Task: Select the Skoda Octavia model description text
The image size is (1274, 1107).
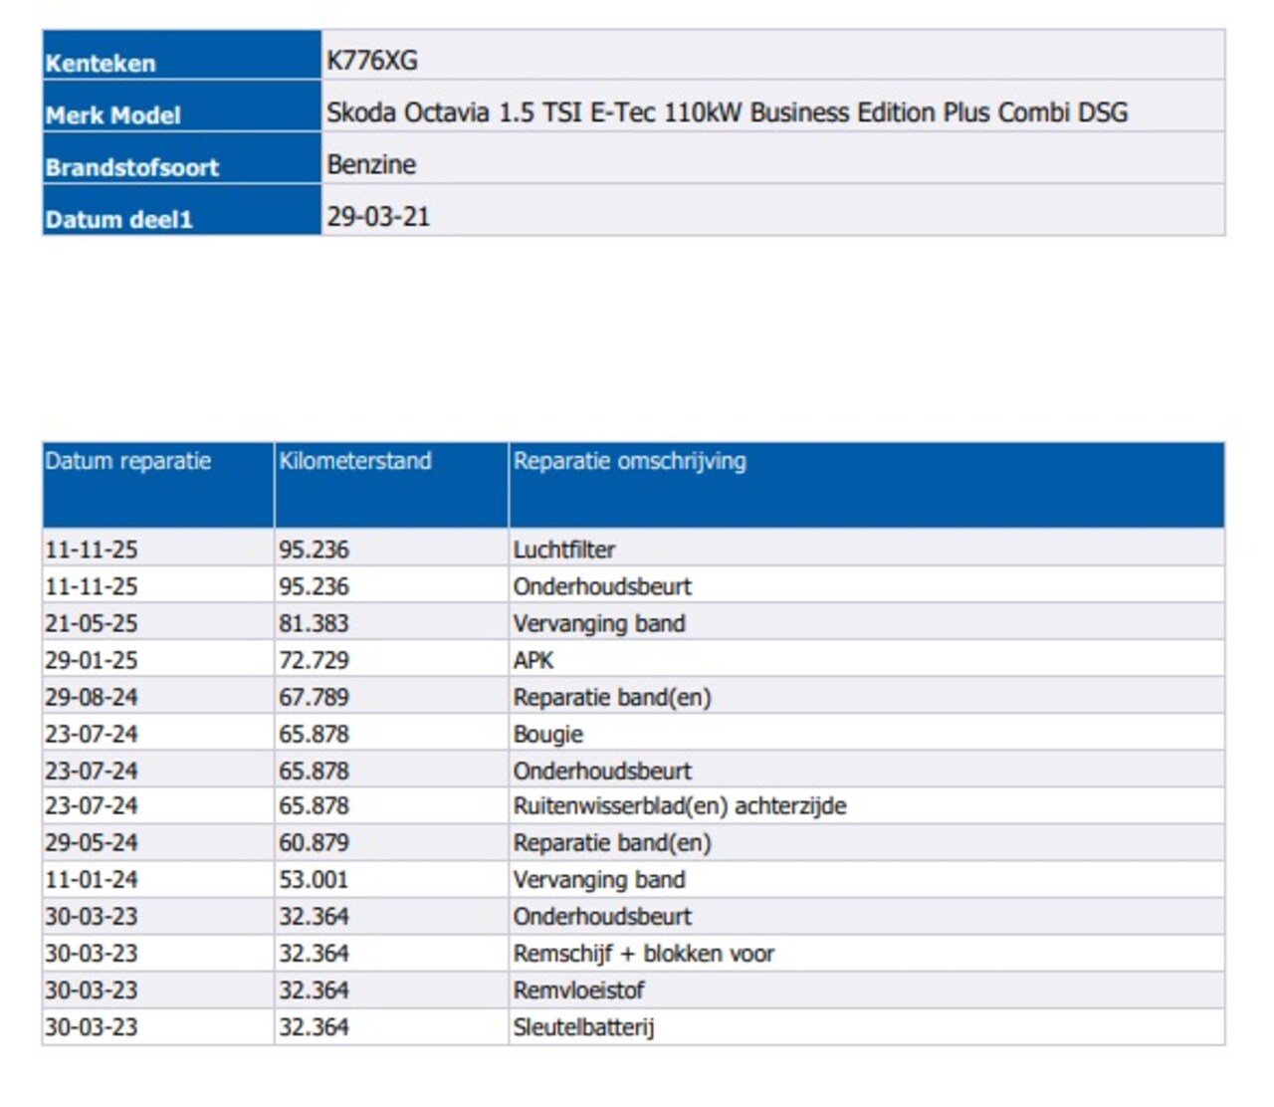Action: pyautogui.click(x=727, y=112)
